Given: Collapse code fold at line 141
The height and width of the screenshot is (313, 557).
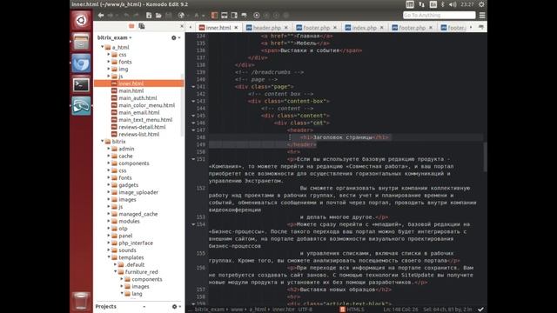Looking at the screenshot, I should coord(193,87).
